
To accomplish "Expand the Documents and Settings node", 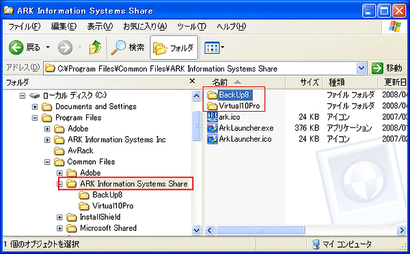I will point(35,107).
